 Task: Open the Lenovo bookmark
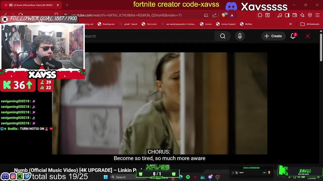pyautogui.click(x=206, y=24)
